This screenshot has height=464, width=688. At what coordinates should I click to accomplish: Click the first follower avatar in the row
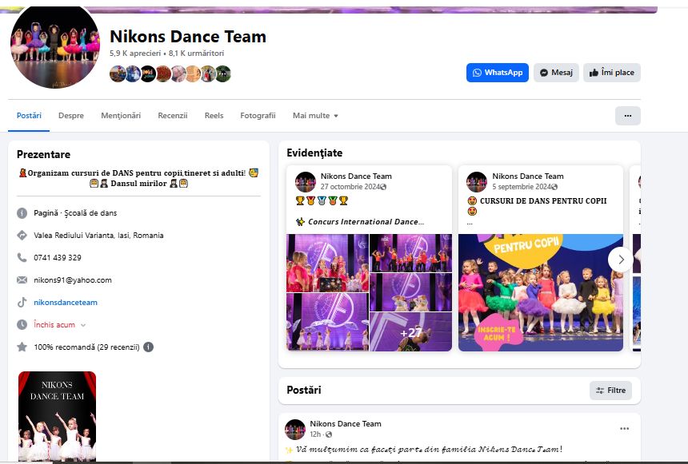click(118, 74)
